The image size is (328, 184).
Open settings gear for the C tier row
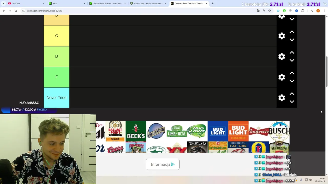[282, 36]
